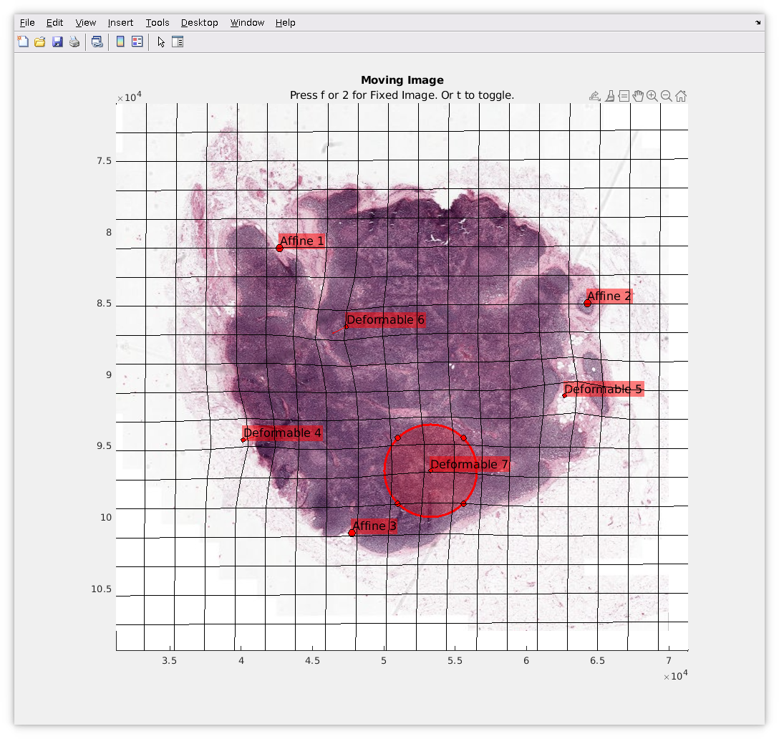Open the Tools menu

click(x=158, y=23)
